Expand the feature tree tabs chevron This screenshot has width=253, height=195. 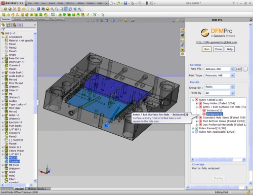[x=35, y=25]
